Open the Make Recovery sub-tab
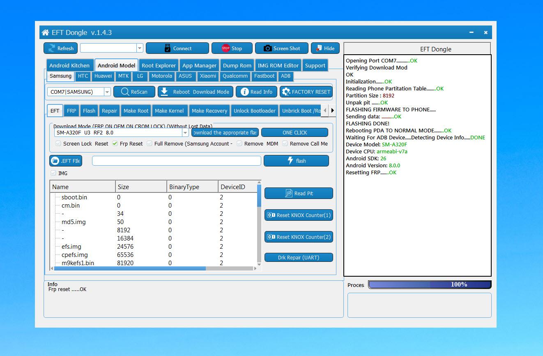The height and width of the screenshot is (356, 543). tap(209, 111)
